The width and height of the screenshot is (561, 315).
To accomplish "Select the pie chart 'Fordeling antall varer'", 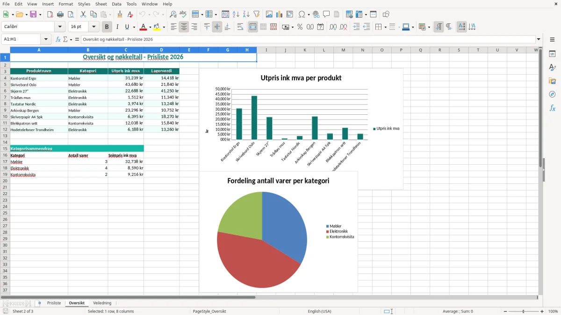I will point(278,232).
